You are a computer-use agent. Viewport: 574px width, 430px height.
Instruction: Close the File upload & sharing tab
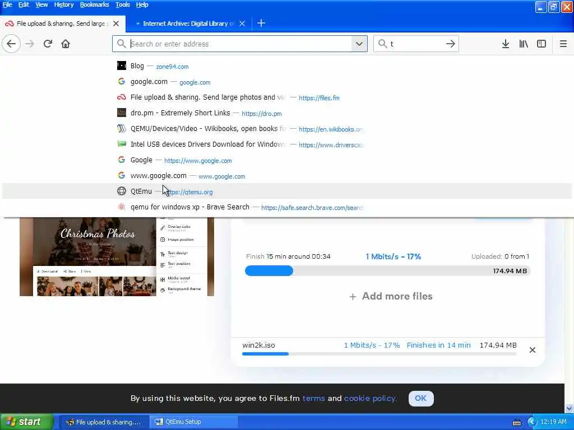[116, 24]
